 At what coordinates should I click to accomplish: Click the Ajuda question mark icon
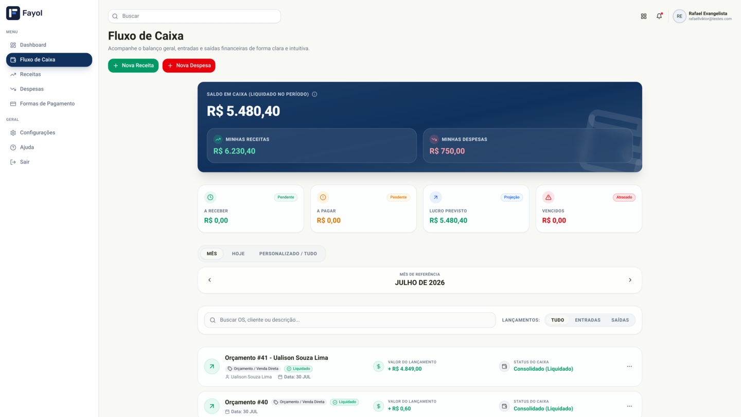tap(13, 147)
